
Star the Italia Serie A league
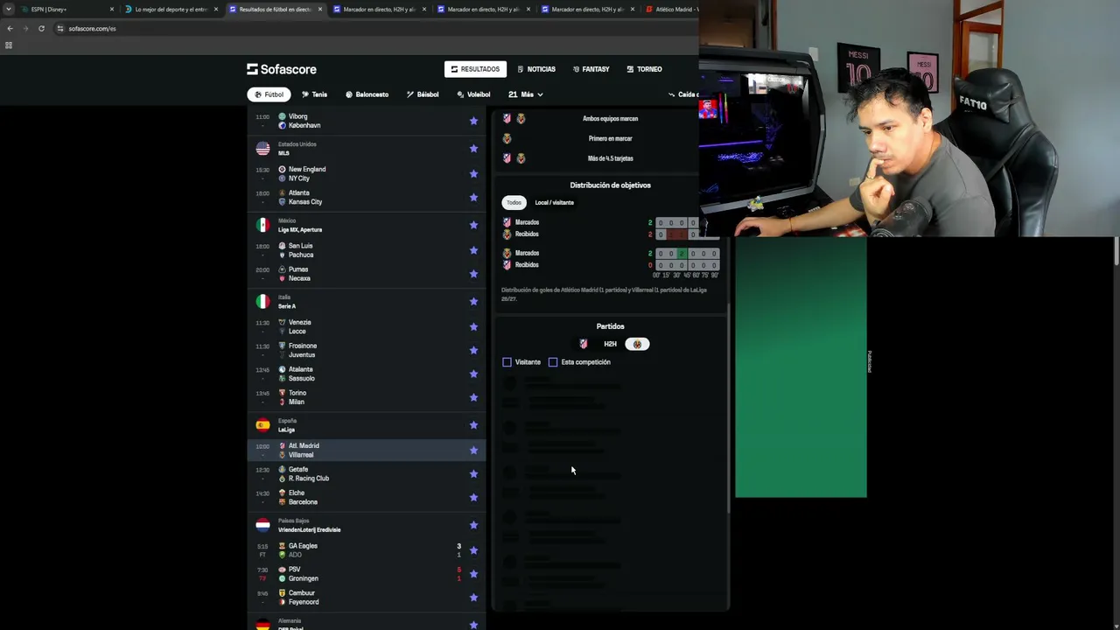coord(473,302)
